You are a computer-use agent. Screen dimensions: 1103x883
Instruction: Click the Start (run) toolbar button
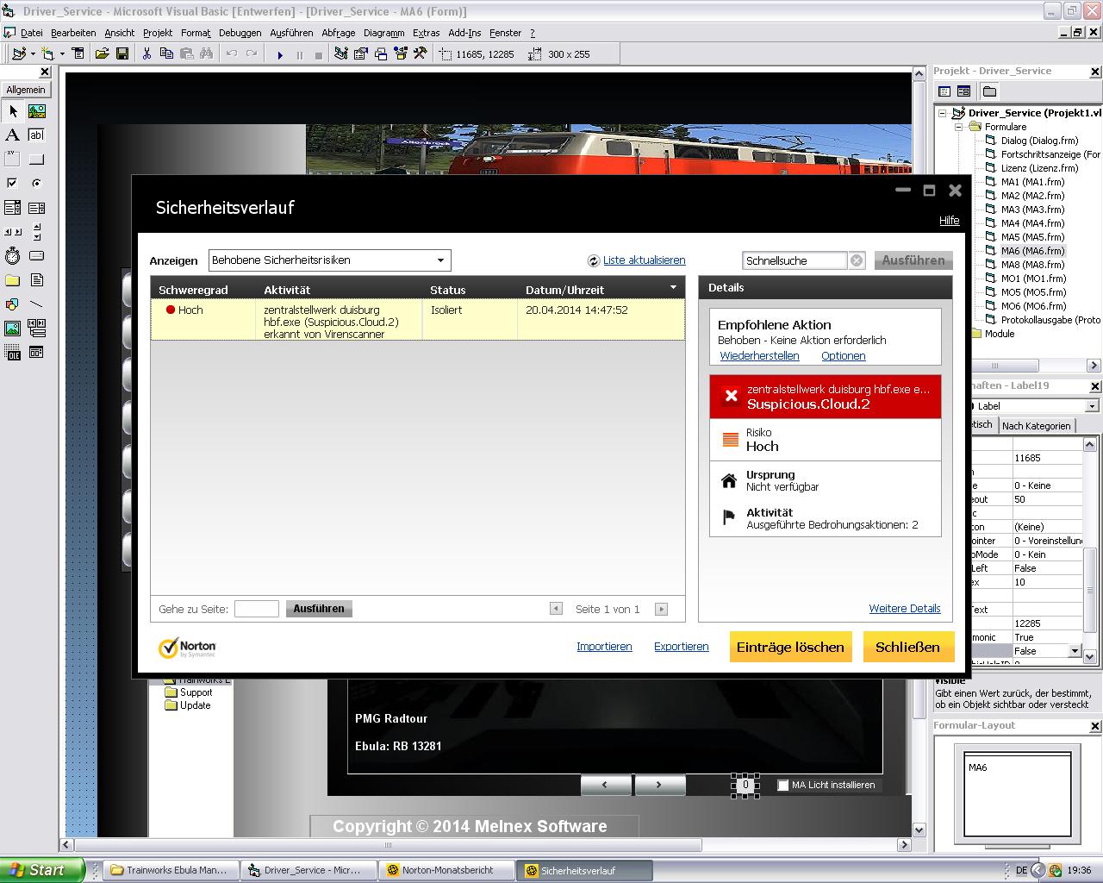coord(280,54)
